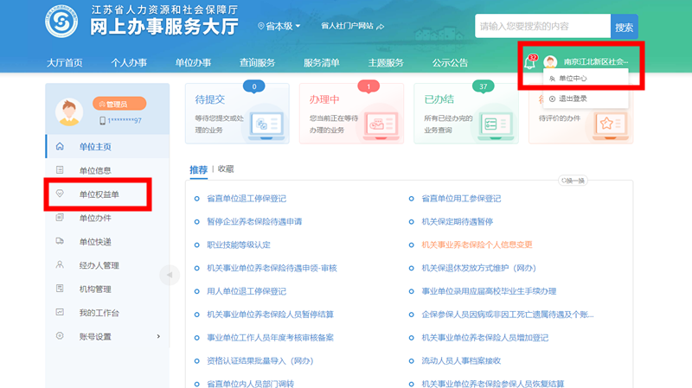Open 省直单位用工参保登记 link
Screen dimensions: 692x388
pyautogui.click(x=461, y=199)
